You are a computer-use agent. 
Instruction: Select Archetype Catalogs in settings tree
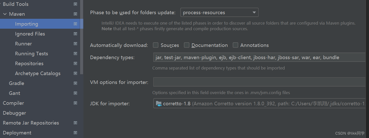click(x=38, y=73)
